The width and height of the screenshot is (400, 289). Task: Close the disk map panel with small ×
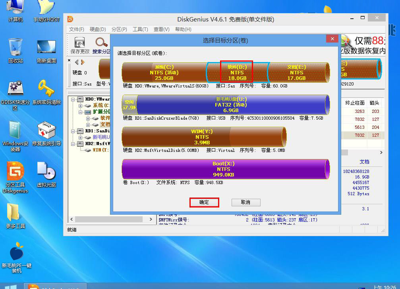pos(69,60)
